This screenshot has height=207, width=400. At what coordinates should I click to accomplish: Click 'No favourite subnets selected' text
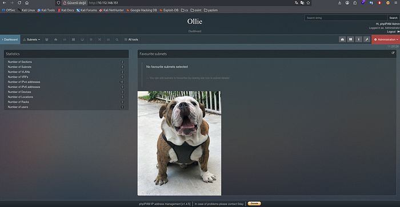[167, 67]
